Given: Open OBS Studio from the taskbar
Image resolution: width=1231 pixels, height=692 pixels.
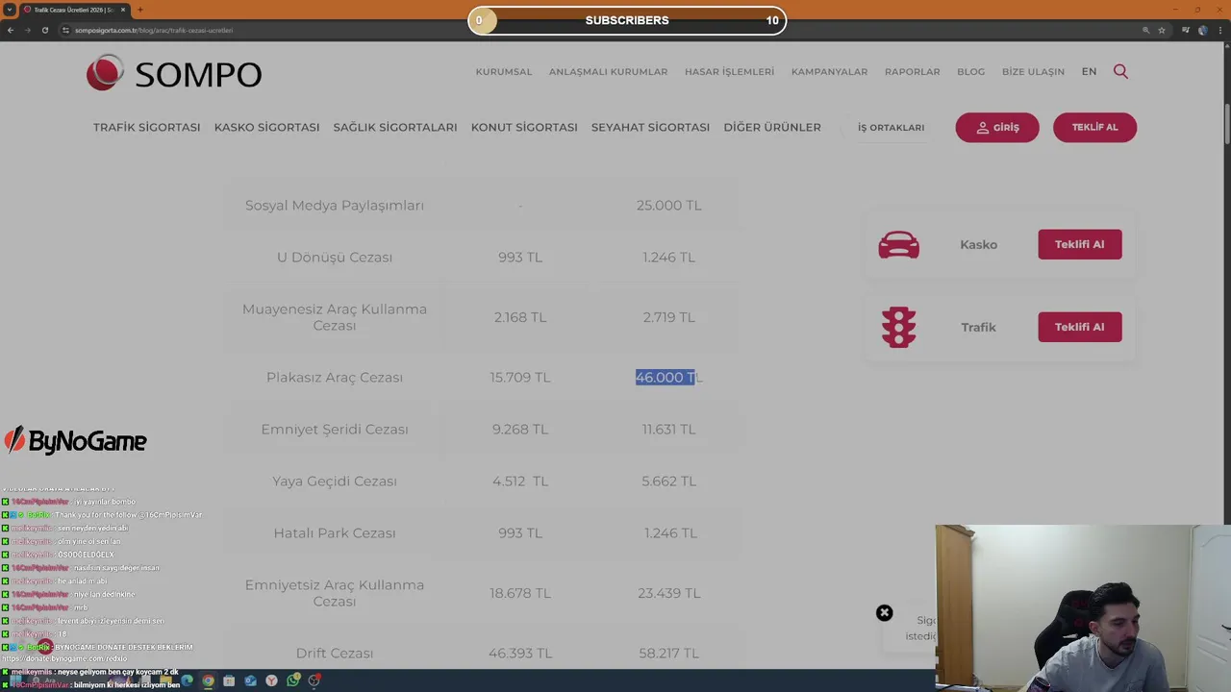Looking at the screenshot, I should (314, 680).
